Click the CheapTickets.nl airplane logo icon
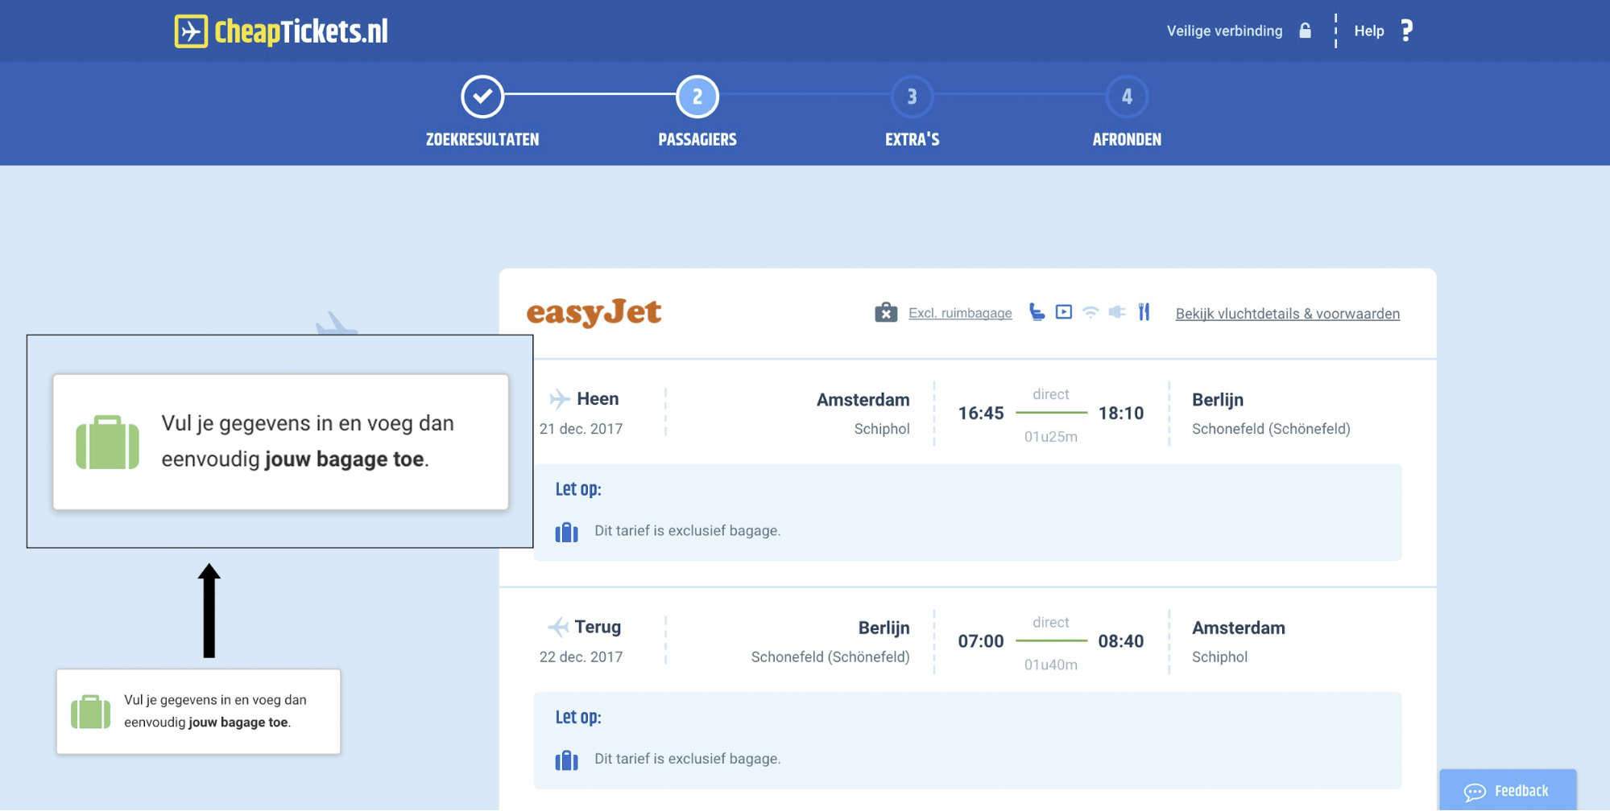This screenshot has width=1610, height=811. coord(191,31)
